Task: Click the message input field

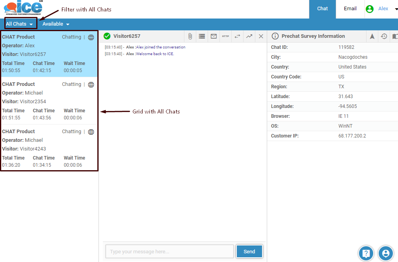Action: [169, 251]
